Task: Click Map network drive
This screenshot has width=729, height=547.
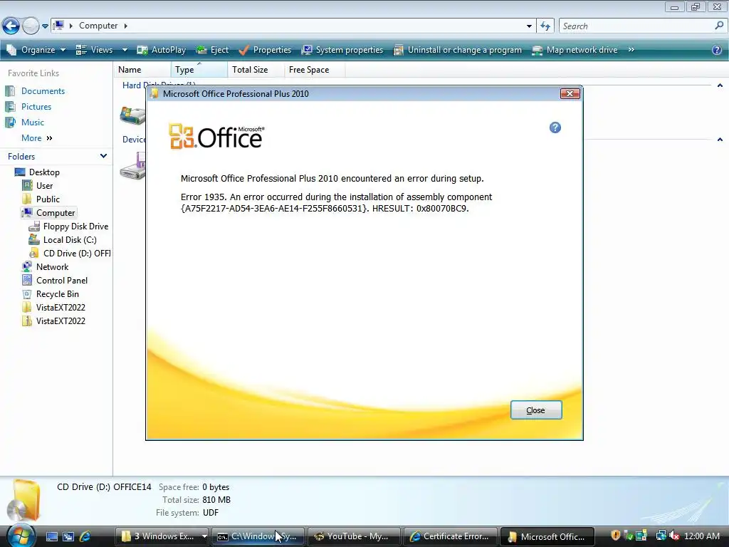Action: pos(575,50)
